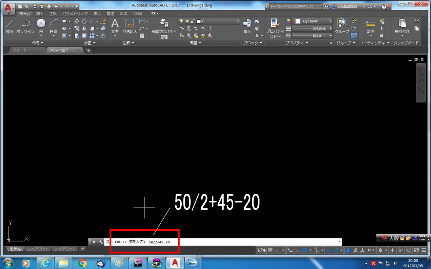Open 画層プロパティ管理 (Layer Properties)

click(164, 29)
